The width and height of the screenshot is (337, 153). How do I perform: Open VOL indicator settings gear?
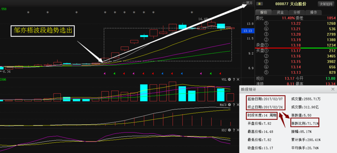(229, 79)
